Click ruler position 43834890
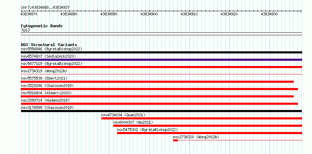Image resolution: width=312 pixels, height=154 pixels. [x=109, y=14]
